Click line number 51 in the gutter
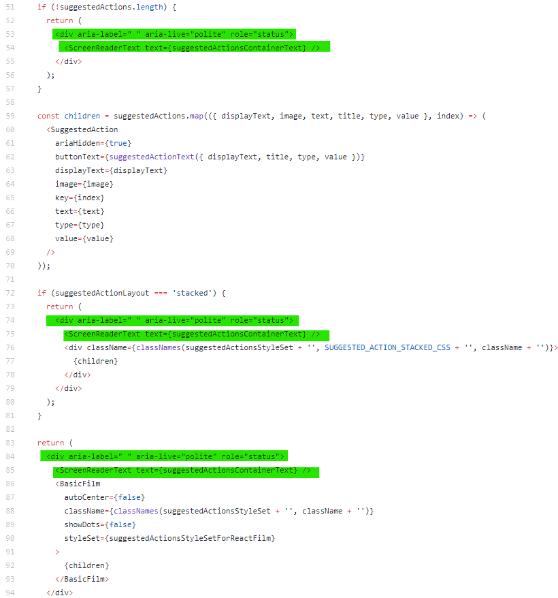Viewport: 558px width, 598px height. point(11,7)
